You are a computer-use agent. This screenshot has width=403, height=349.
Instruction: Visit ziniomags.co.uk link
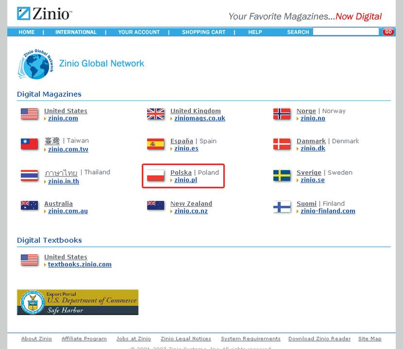[200, 118]
